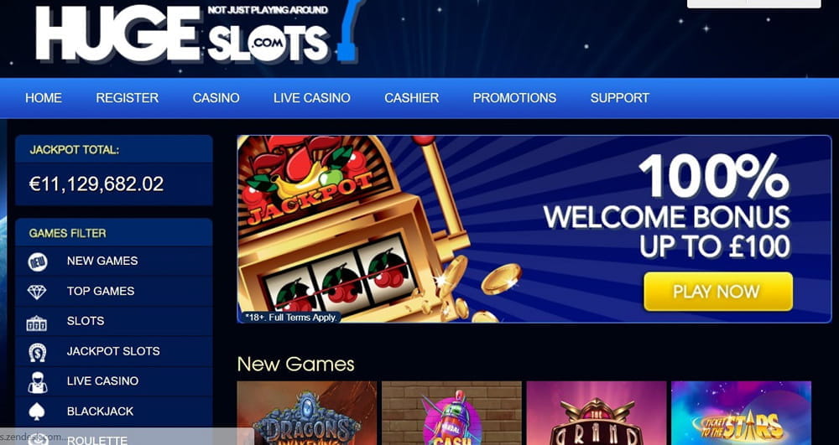Viewport: 839px width, 445px height.
Task: Open the Cashier section
Action: pyautogui.click(x=411, y=98)
